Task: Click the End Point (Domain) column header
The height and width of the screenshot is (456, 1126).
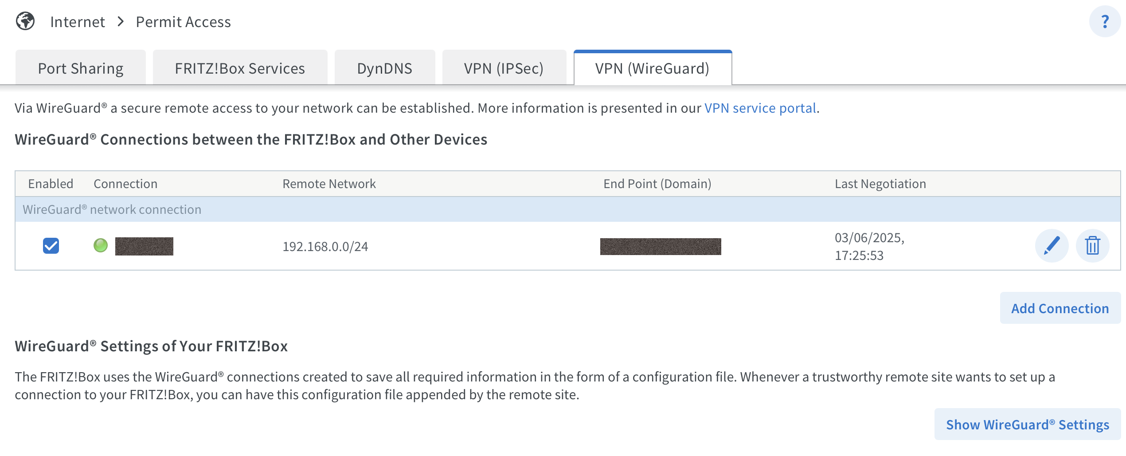Action: point(657,184)
